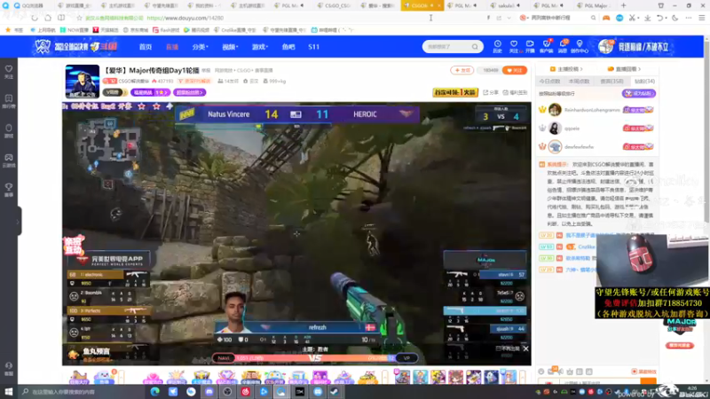710x399 pixels.
Task: Expand the 直播回看 section
Action: 625,69
